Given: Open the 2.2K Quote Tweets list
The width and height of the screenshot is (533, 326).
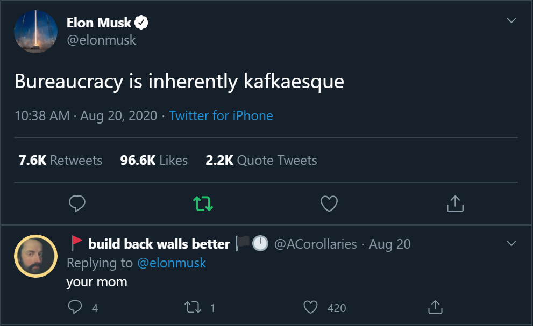Looking at the screenshot, I should tap(261, 160).
